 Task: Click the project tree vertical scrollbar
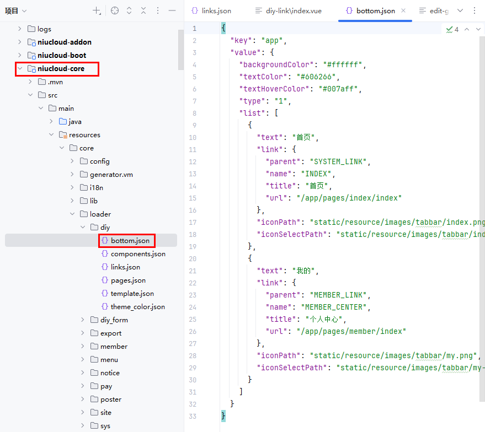click(x=180, y=50)
